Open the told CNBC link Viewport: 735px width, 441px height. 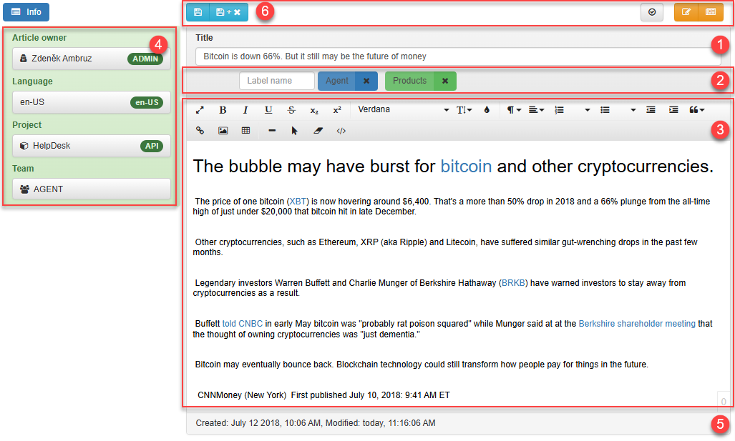point(243,324)
